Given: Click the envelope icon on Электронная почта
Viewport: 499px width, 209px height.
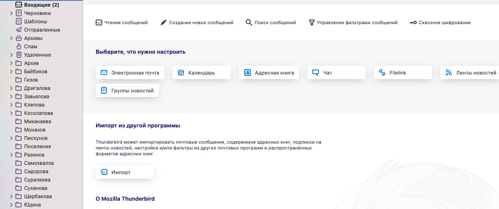Looking at the screenshot, I should tap(104, 72).
